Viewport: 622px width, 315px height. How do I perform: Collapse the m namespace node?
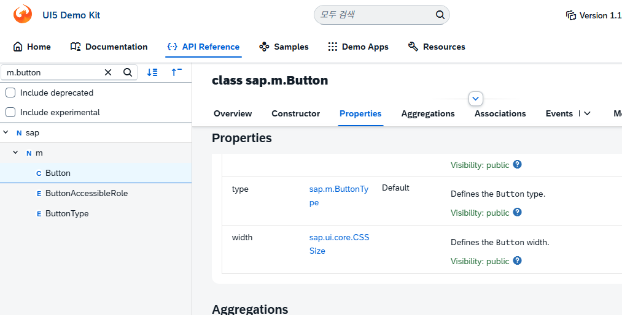pos(15,153)
